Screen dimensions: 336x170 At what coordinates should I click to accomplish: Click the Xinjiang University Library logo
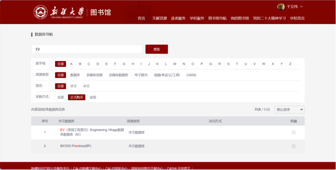[72, 12]
